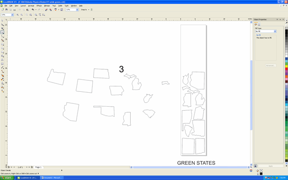Open the File menu
The width and height of the screenshot is (288, 180).
(6, 6)
